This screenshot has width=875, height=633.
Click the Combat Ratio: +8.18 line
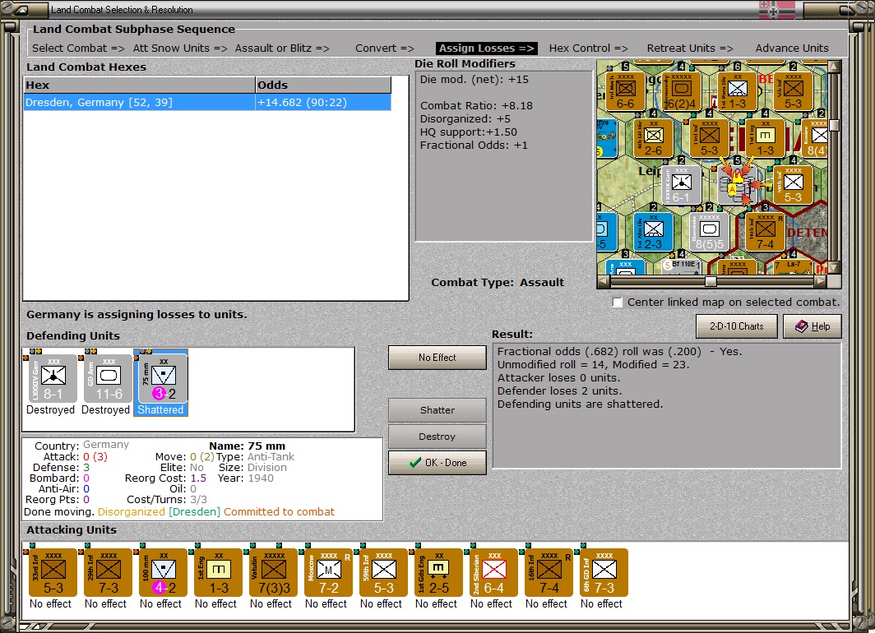(476, 105)
